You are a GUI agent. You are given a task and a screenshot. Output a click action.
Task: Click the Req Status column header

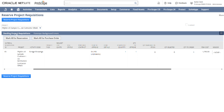[x=70, y=46]
